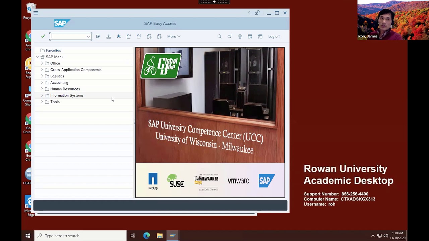This screenshot has width=429, height=241.
Task: Collapse the SAP Menu tree node arrow
Action: tap(37, 57)
